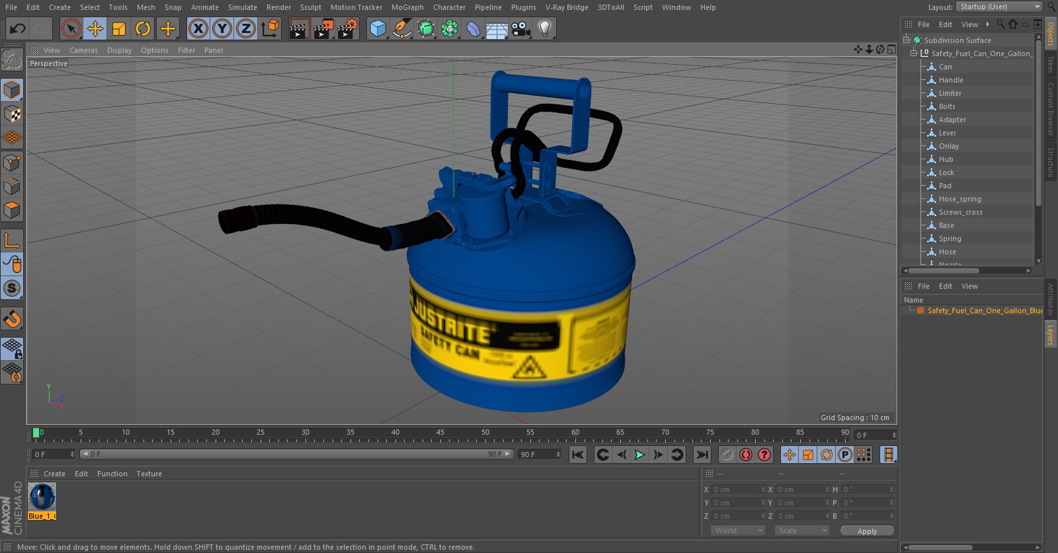Collapse the Safety_Fuel_Can_One_Gallon group

[x=914, y=53]
